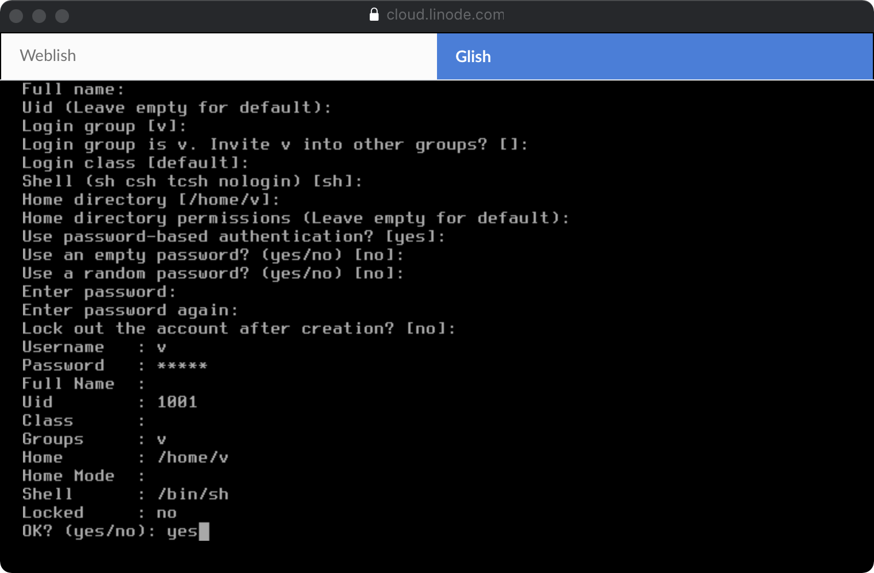Click the masked Password asterisks
Image resolution: width=874 pixels, height=573 pixels.
(x=182, y=365)
